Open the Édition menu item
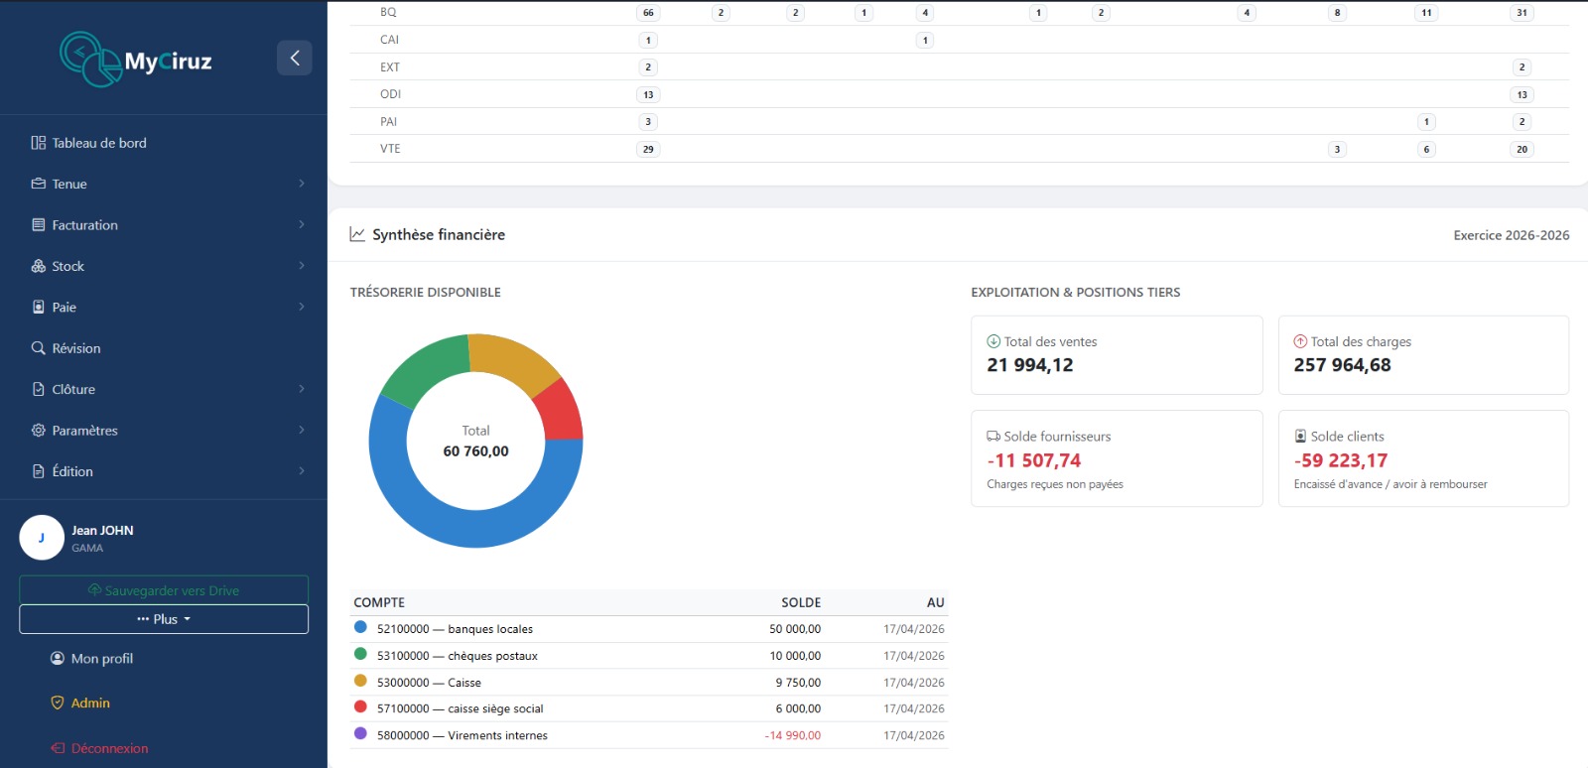Viewport: 1588px width, 768px height. (164, 471)
